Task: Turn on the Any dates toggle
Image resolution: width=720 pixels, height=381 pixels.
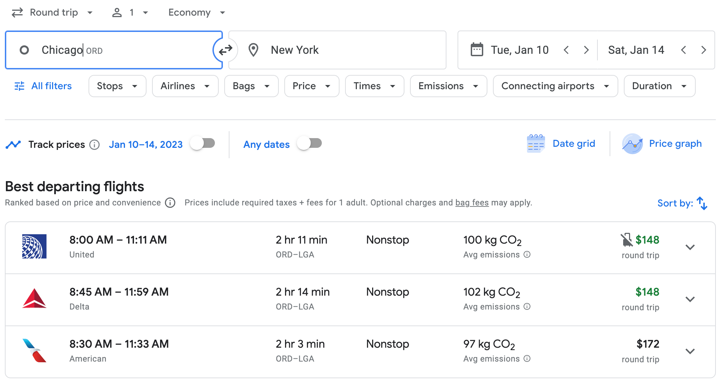Action: 310,143
